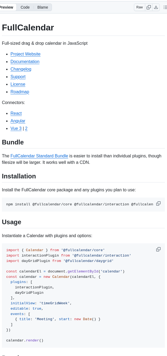Open the Vue 3 connector link
Image resolution: width=167 pixels, height=356 pixels.
[x=16, y=129]
